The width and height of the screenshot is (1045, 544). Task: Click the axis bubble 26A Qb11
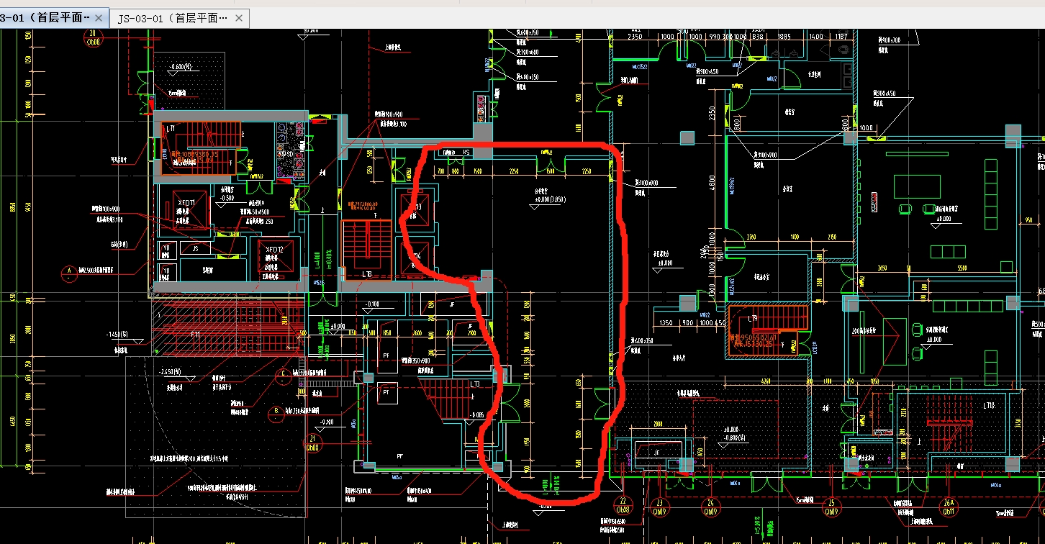[x=949, y=507]
